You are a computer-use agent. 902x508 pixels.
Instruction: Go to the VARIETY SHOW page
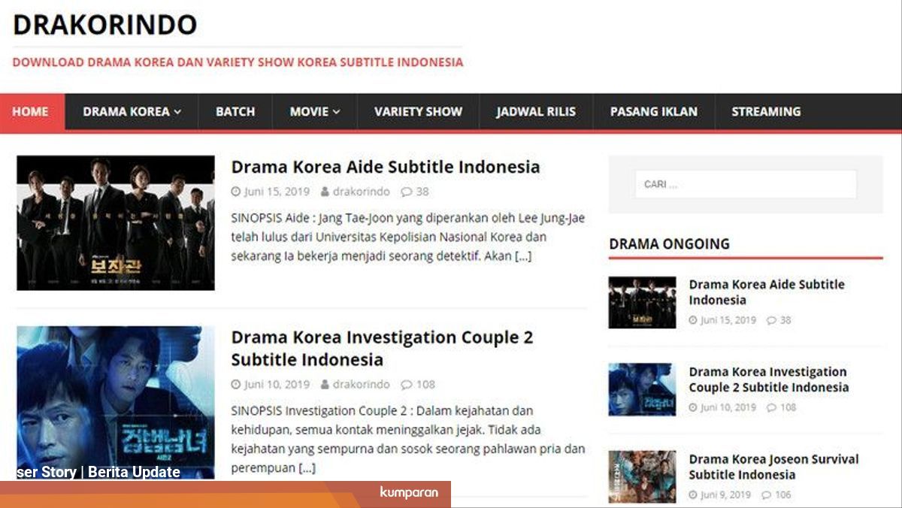point(418,112)
